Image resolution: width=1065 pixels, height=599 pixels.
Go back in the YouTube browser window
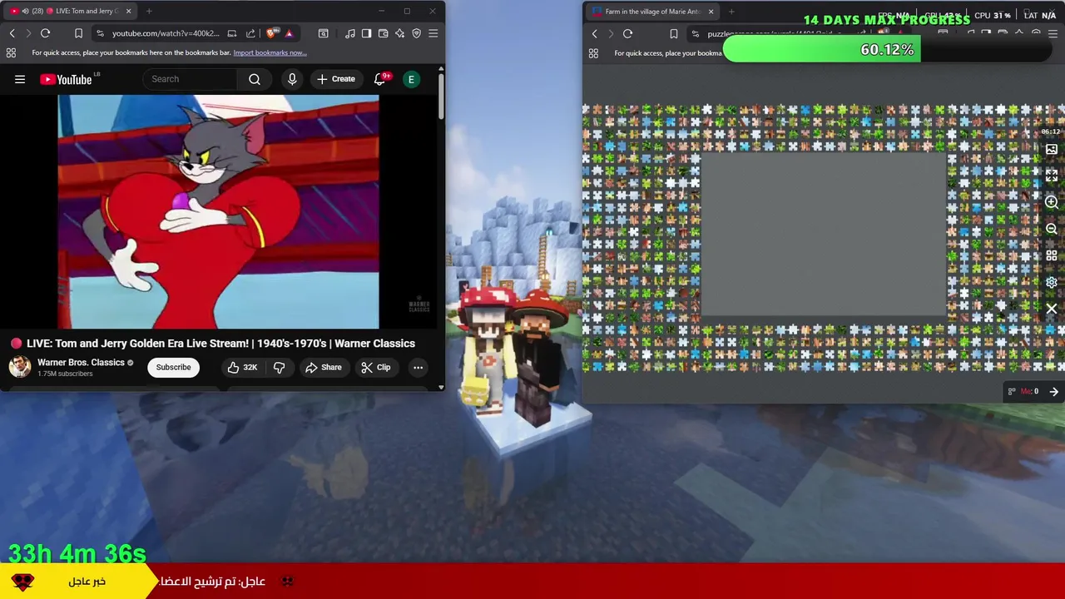[x=12, y=33]
